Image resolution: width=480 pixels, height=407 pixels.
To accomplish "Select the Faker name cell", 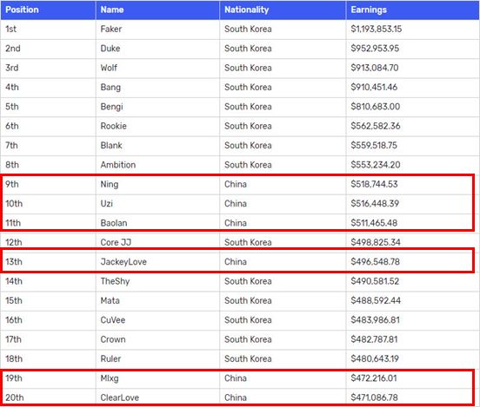I will (x=111, y=29).
